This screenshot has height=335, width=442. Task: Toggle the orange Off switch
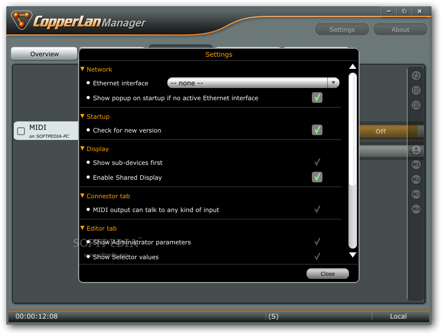pyautogui.click(x=389, y=131)
